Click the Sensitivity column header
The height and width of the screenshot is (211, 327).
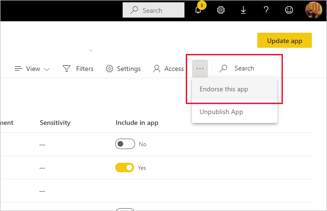[x=55, y=123]
